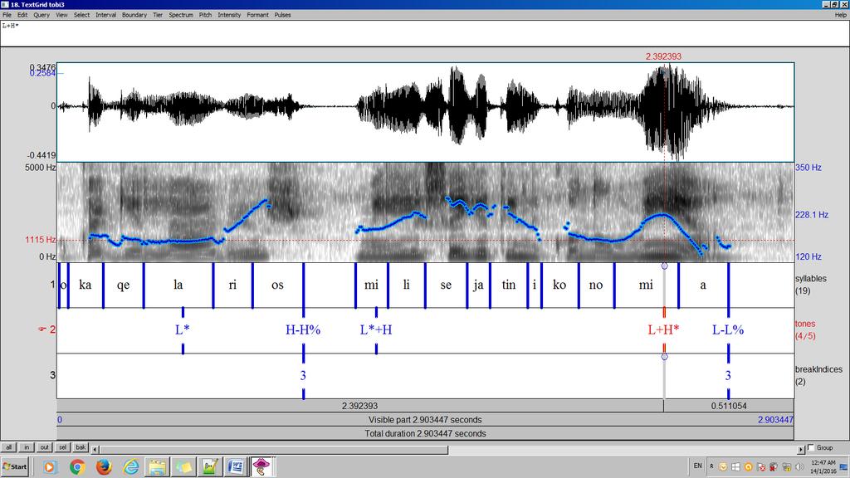This screenshot has height=478, width=850.
Task: Click the 'all' zoom button
Action: point(8,447)
